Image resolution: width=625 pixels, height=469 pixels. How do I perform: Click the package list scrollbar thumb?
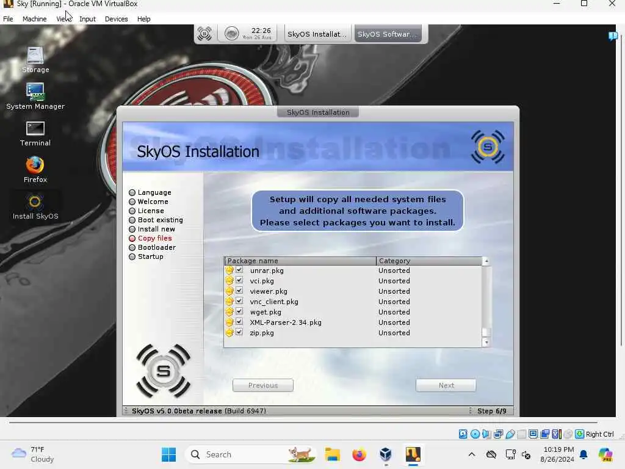tap(486, 332)
